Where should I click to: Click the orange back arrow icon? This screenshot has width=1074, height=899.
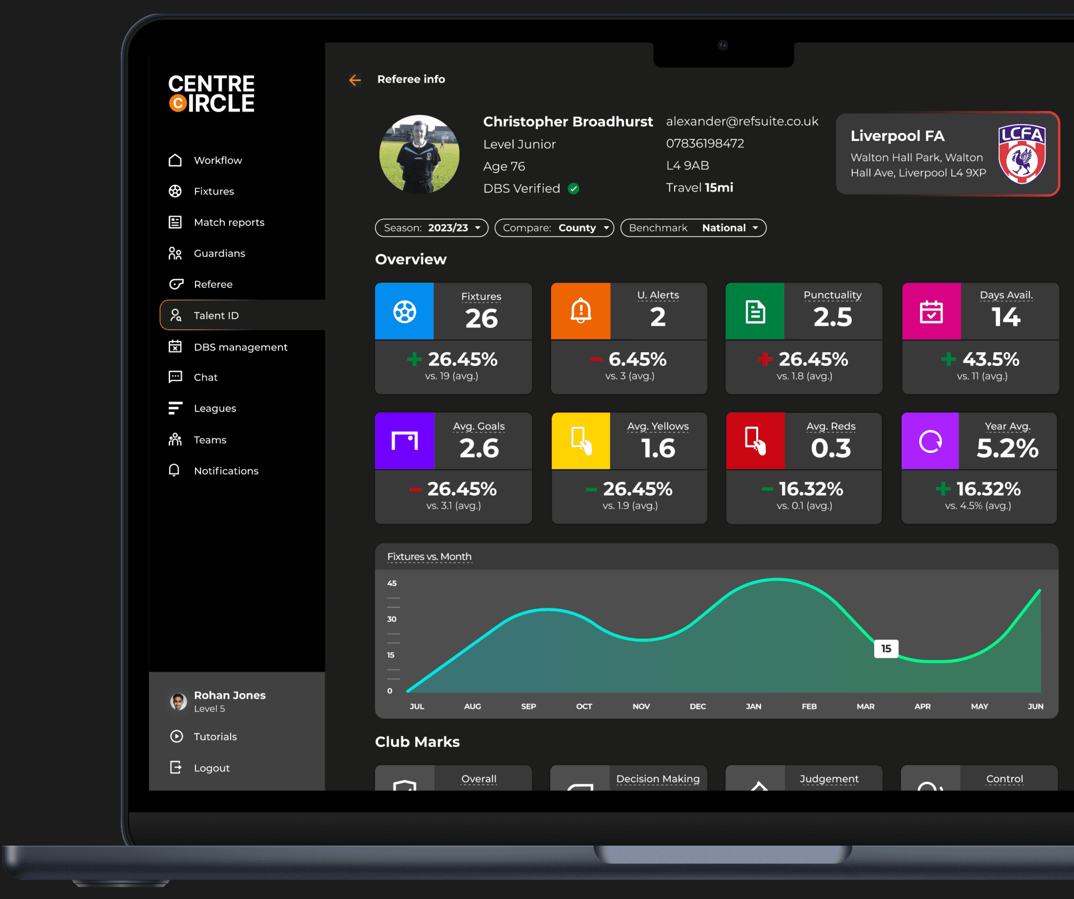355,80
